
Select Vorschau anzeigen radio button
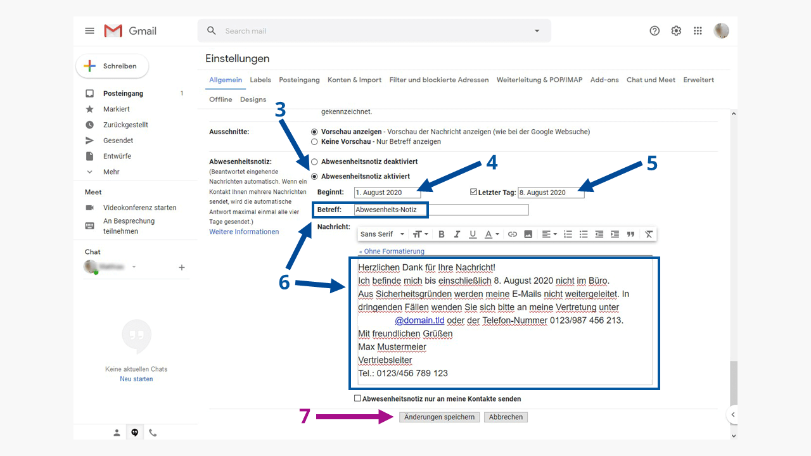coord(314,132)
